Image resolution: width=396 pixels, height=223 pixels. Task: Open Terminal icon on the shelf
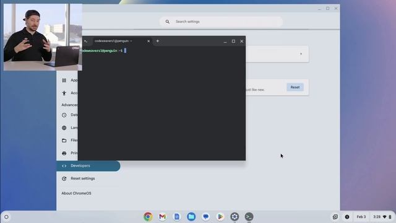pyautogui.click(x=249, y=217)
